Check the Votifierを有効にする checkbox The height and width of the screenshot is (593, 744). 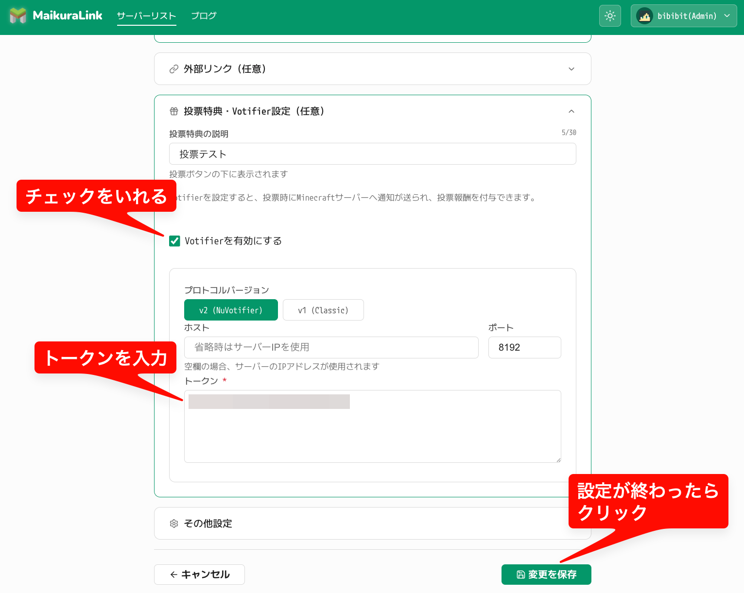click(174, 241)
